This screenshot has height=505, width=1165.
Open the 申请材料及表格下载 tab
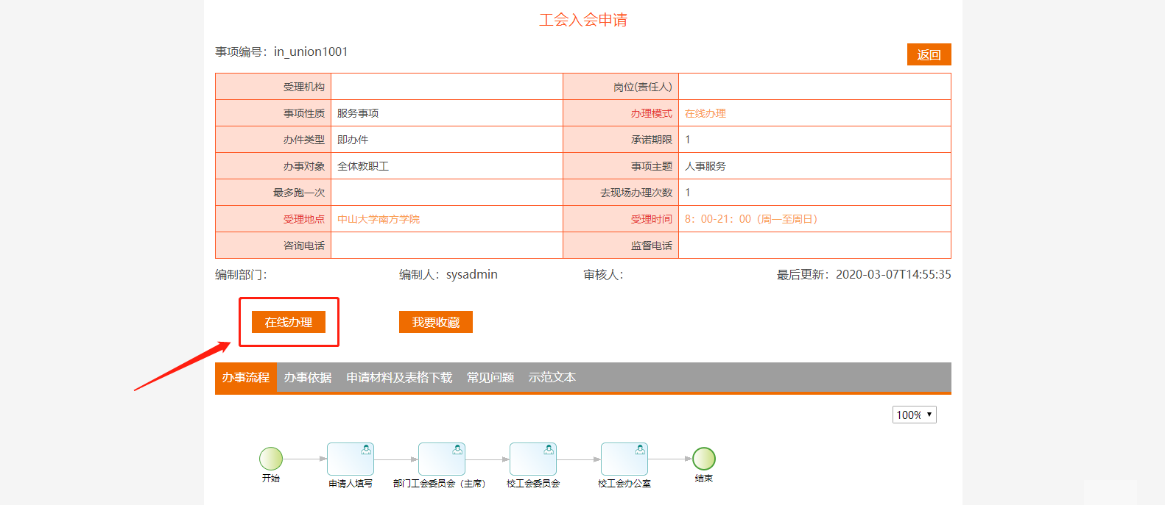399,377
